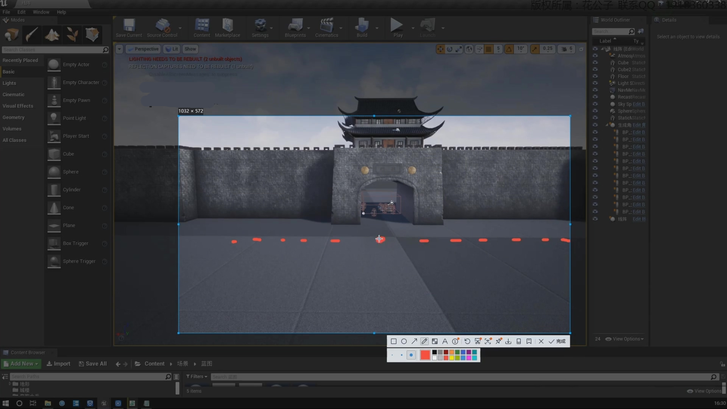This screenshot has width=727, height=409.
Task: Click Save All button
Action: click(93, 364)
